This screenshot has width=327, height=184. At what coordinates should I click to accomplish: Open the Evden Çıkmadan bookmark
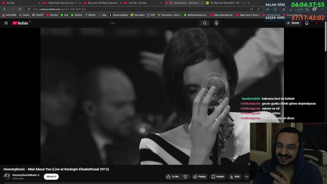pos(222,15)
